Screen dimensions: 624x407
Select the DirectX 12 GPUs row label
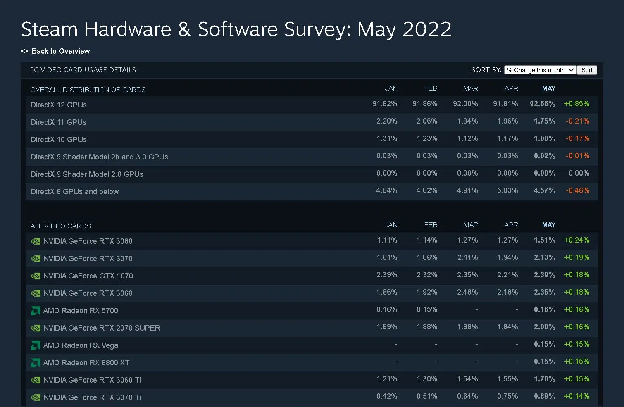point(59,105)
